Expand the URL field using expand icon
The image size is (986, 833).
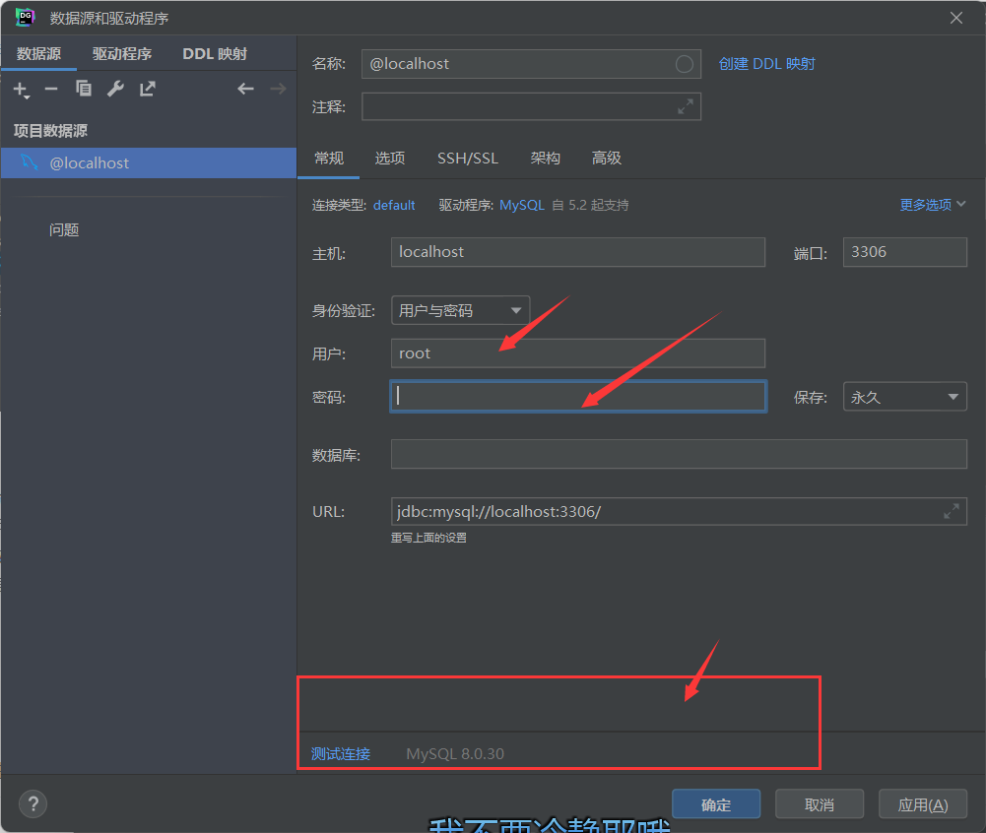point(951,512)
